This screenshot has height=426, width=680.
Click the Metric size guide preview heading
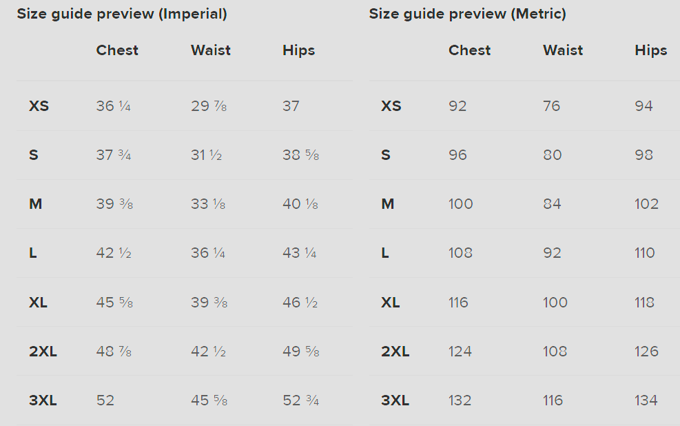click(x=468, y=14)
